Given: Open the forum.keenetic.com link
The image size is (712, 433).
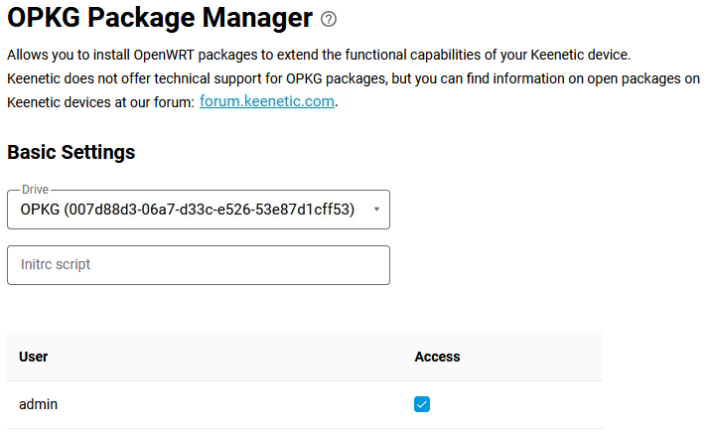Looking at the screenshot, I should (x=267, y=101).
